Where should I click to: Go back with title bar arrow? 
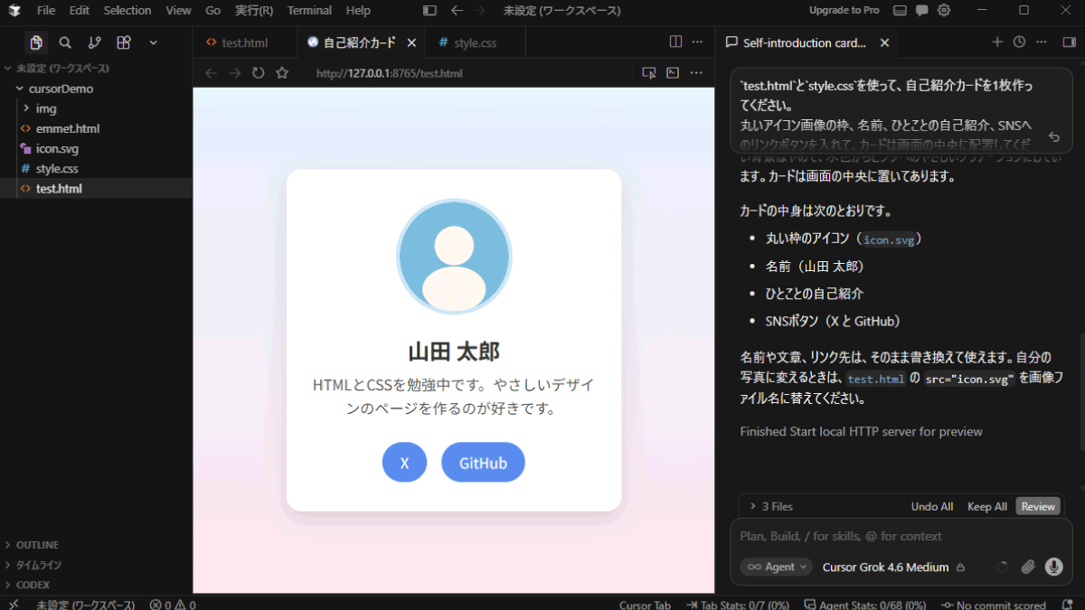pyautogui.click(x=457, y=11)
